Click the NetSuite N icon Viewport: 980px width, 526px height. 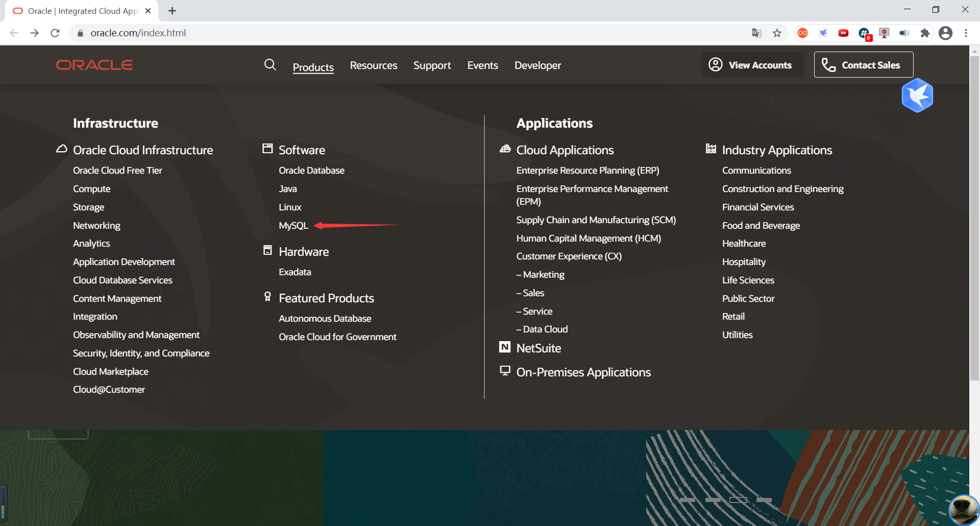(505, 347)
